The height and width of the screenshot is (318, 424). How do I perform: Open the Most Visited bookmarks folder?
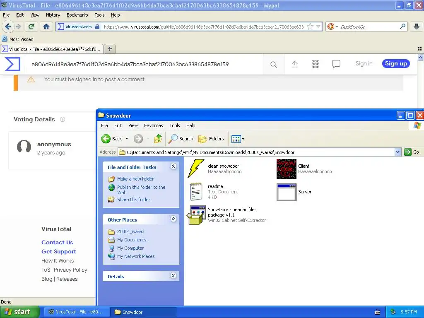pos(17,39)
